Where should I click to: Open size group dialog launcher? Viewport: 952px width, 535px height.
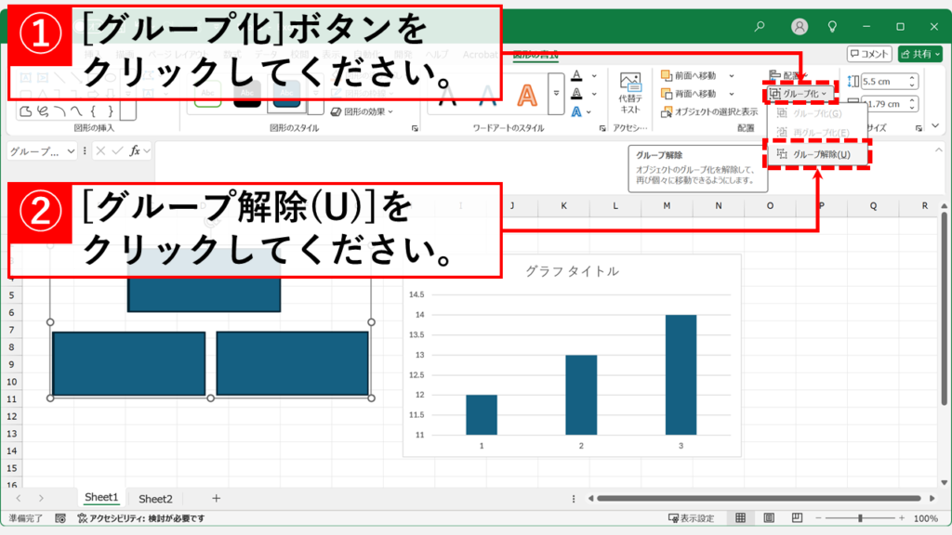click(x=919, y=128)
